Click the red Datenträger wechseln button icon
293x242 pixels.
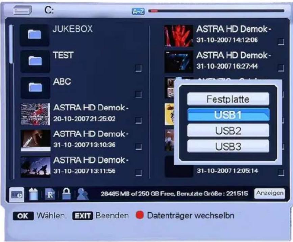pos(140,215)
